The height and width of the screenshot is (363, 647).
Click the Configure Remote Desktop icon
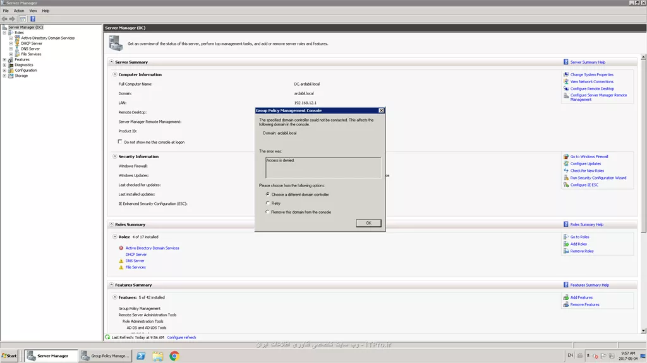566,88
